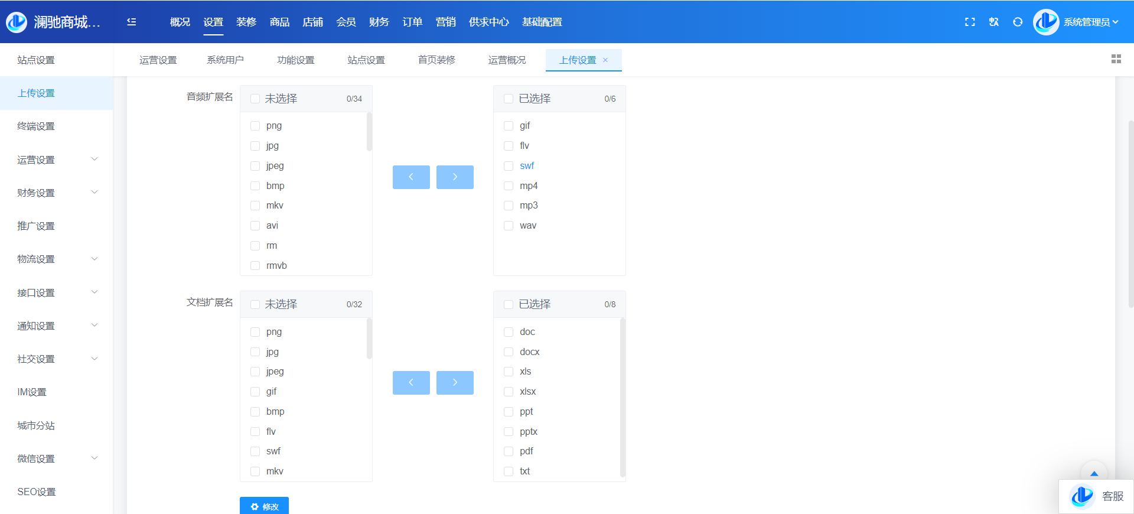Switch to the 功能设置 tab

click(x=296, y=60)
